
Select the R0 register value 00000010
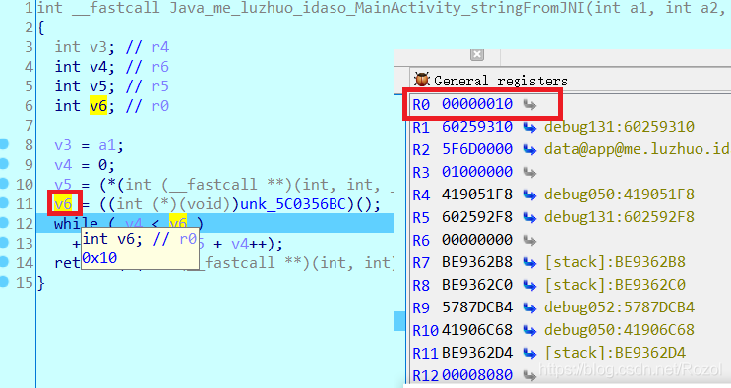click(477, 104)
